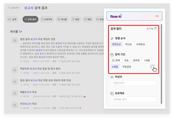
Task: Switch to the 전체 결과 tab
Action: click(x=31, y=19)
